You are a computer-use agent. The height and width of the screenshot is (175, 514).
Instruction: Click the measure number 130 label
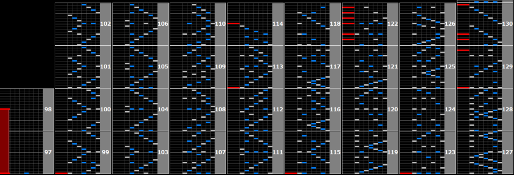507,24
